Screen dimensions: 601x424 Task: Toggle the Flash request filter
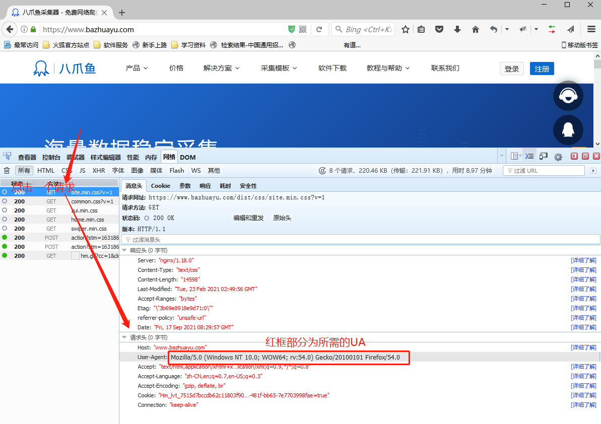[177, 171]
